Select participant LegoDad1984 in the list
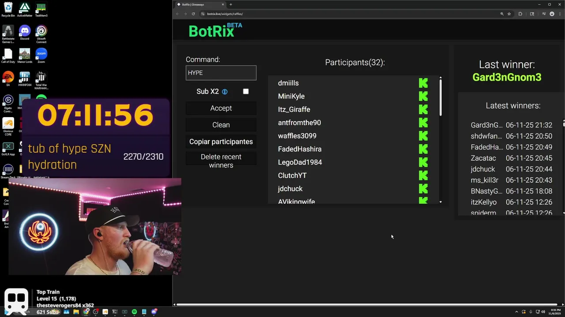This screenshot has width=565, height=317. [x=300, y=162]
